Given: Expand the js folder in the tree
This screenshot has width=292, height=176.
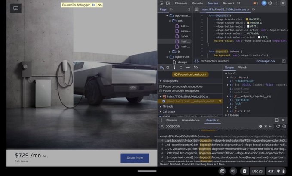Looking at the screenshot, I should pos(170,52).
